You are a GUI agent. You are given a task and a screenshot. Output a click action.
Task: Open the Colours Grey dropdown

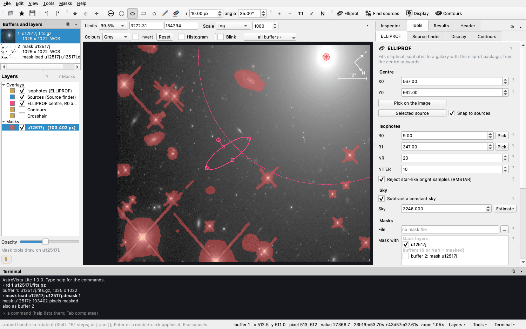(x=116, y=37)
